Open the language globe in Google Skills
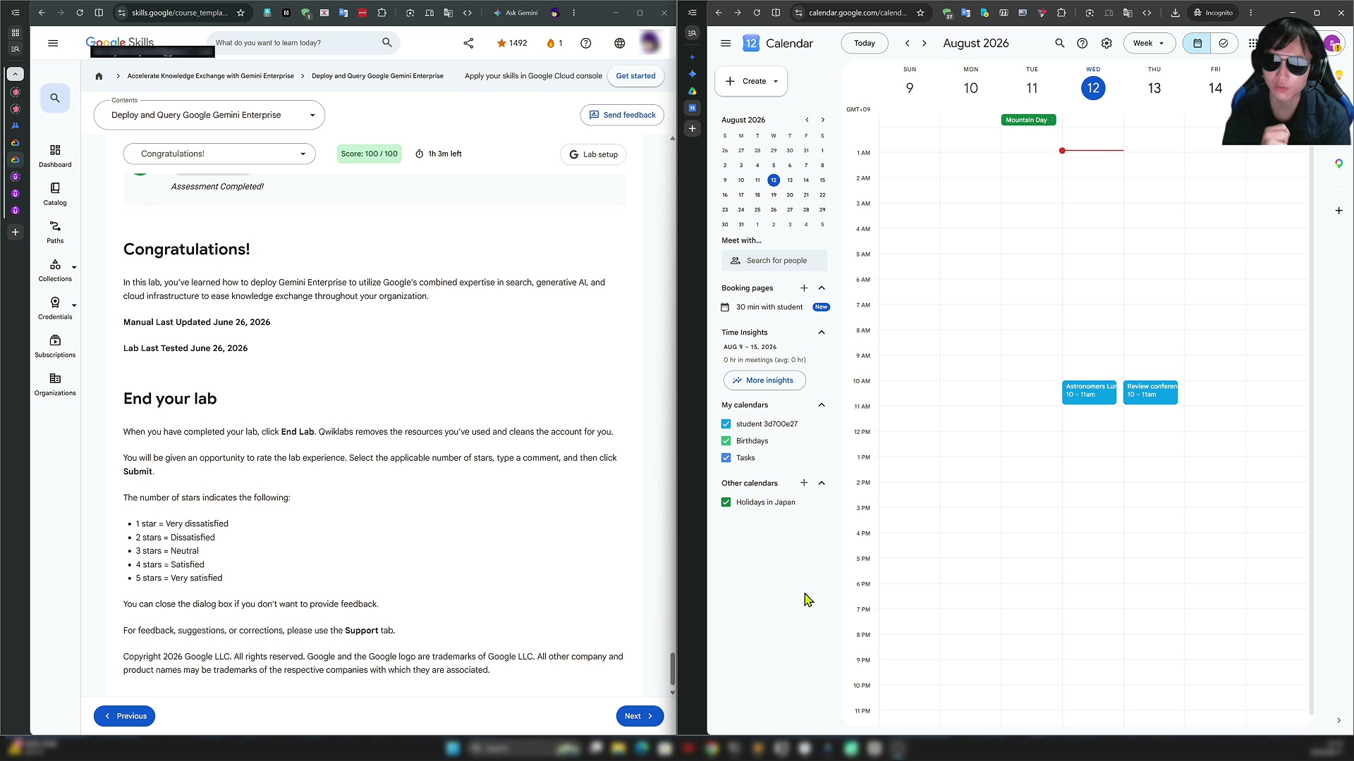This screenshot has width=1354, height=761. (x=620, y=43)
